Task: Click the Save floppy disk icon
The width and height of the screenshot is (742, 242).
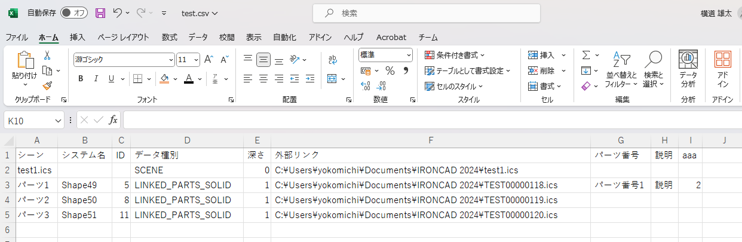Action: (100, 13)
